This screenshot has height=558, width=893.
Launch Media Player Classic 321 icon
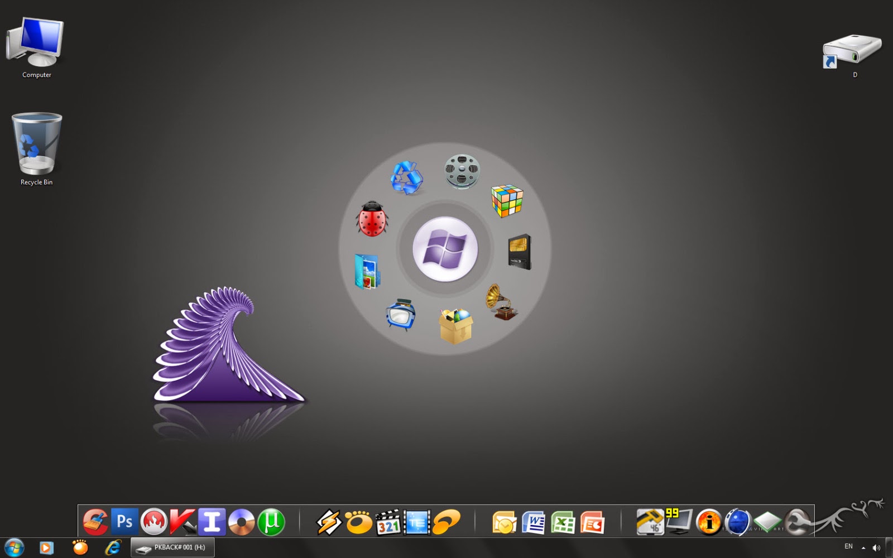[x=388, y=522]
